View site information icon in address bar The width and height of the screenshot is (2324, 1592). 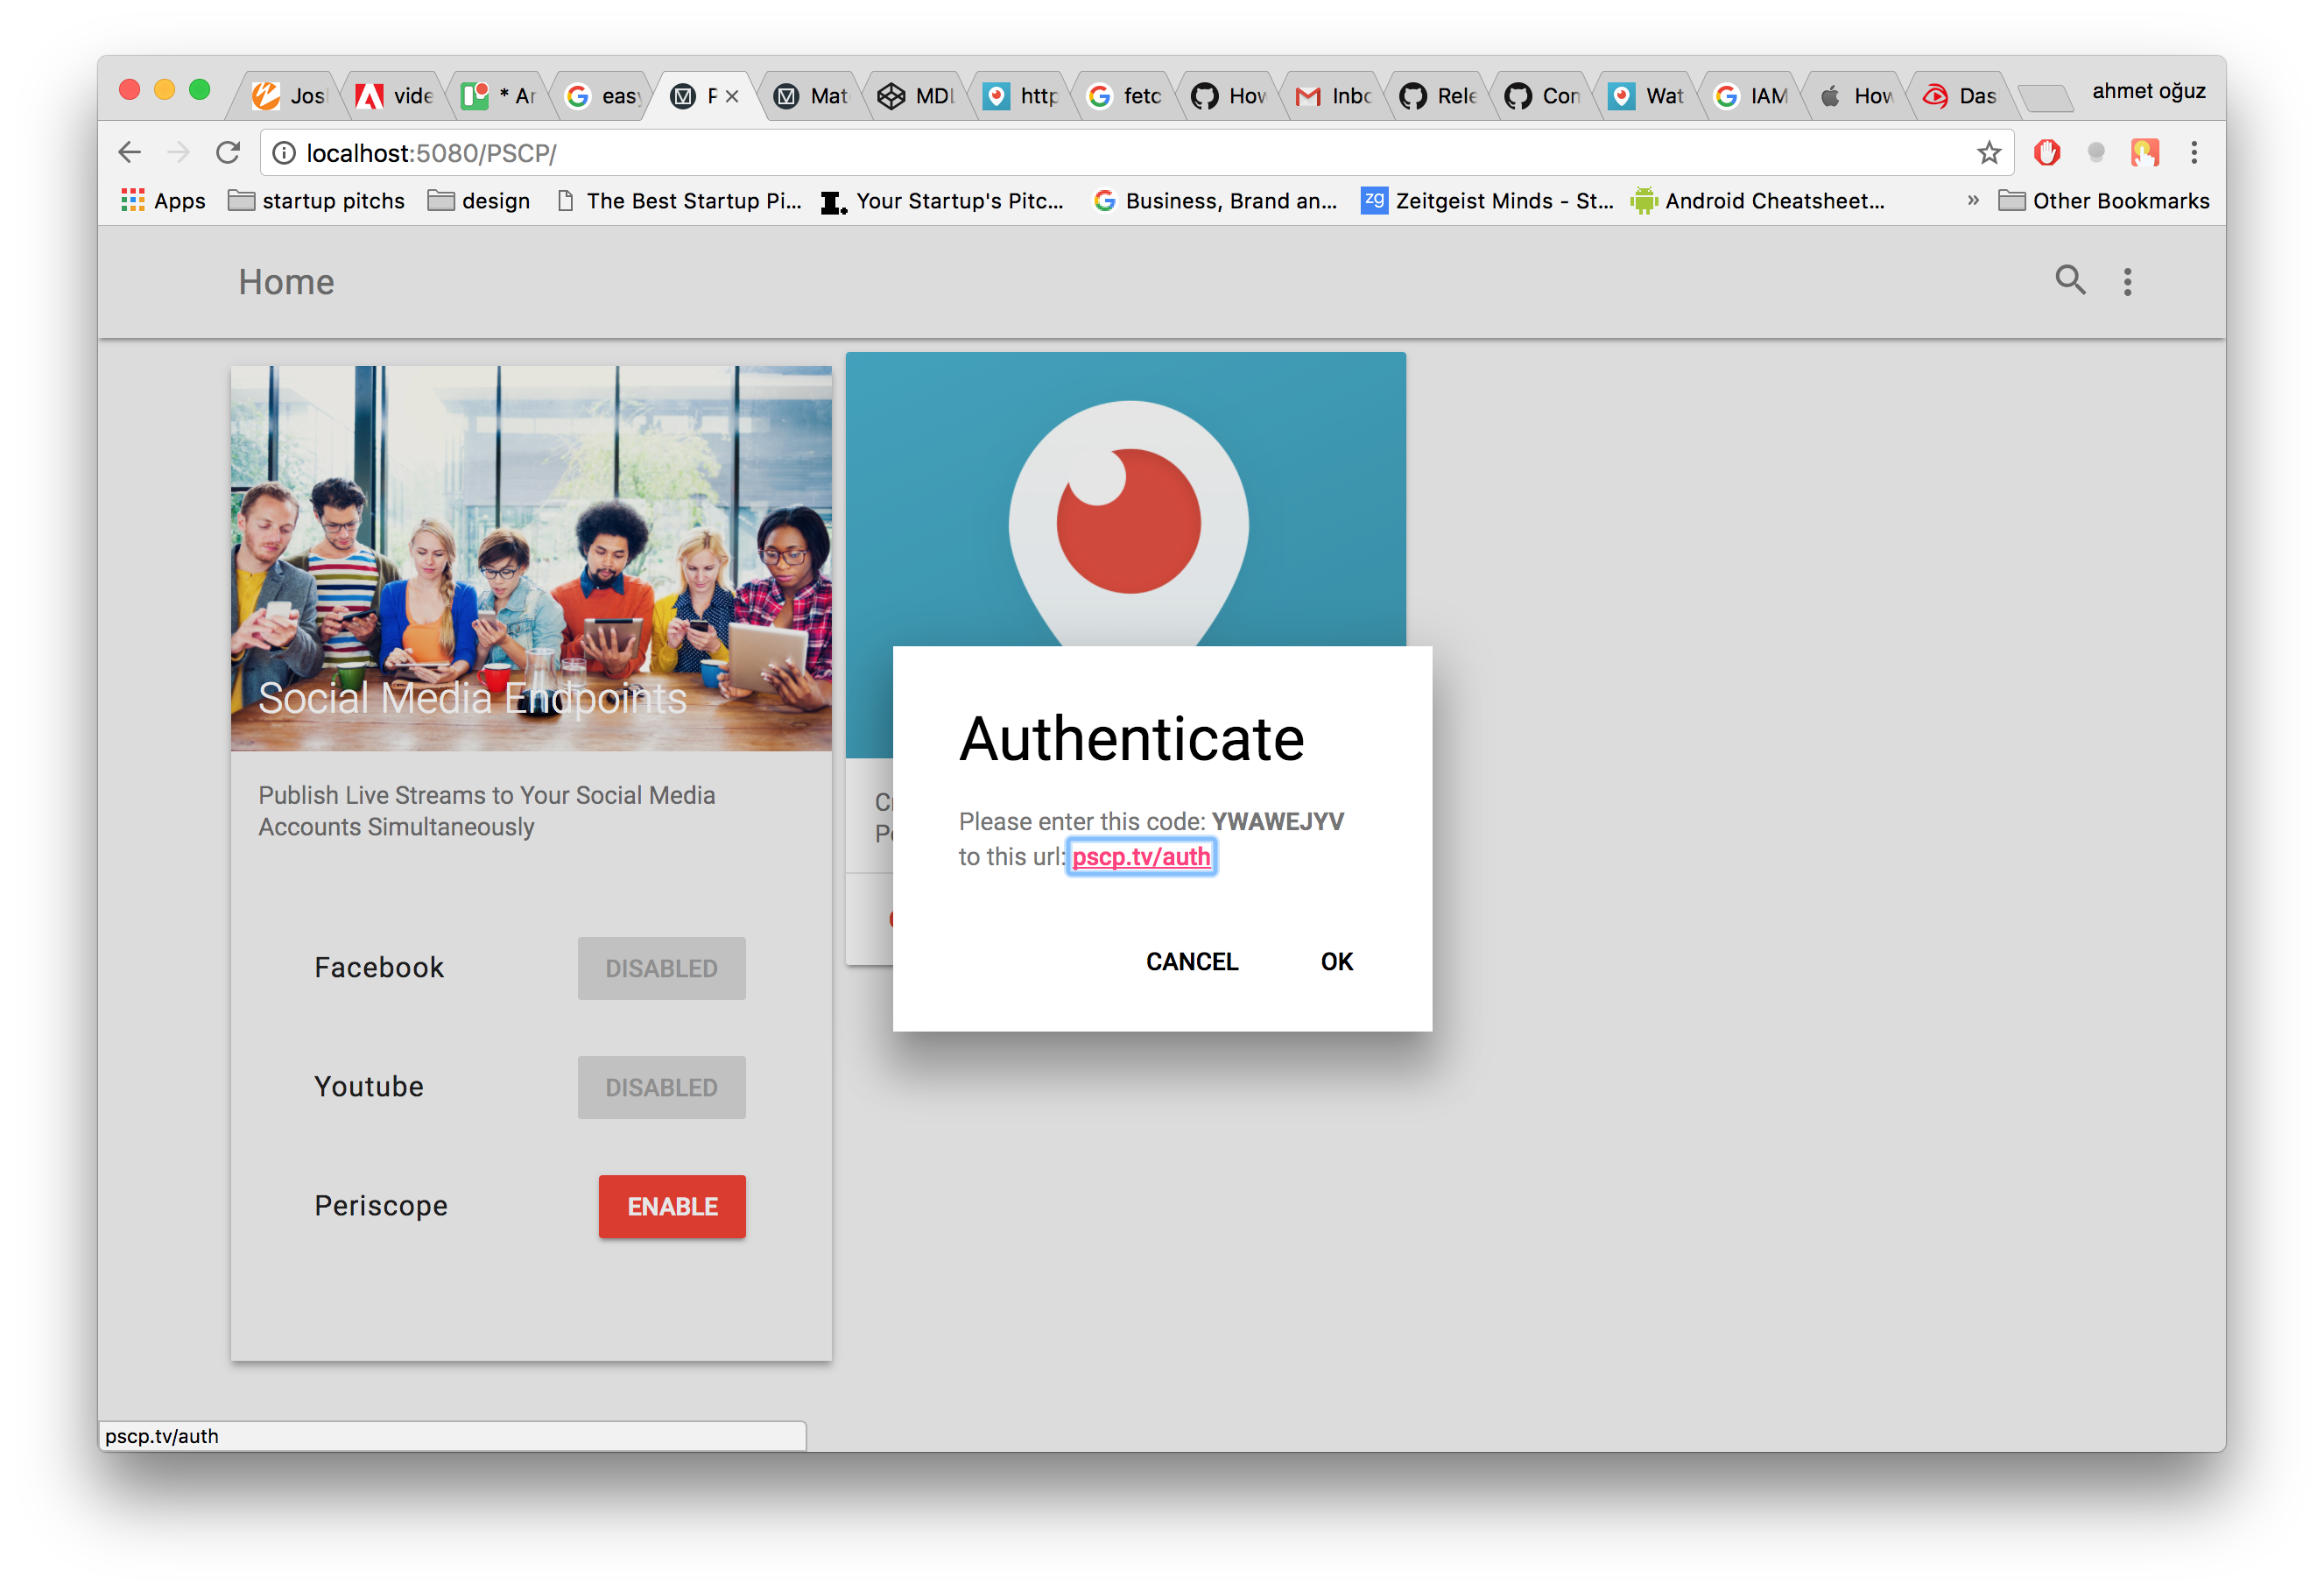(284, 152)
